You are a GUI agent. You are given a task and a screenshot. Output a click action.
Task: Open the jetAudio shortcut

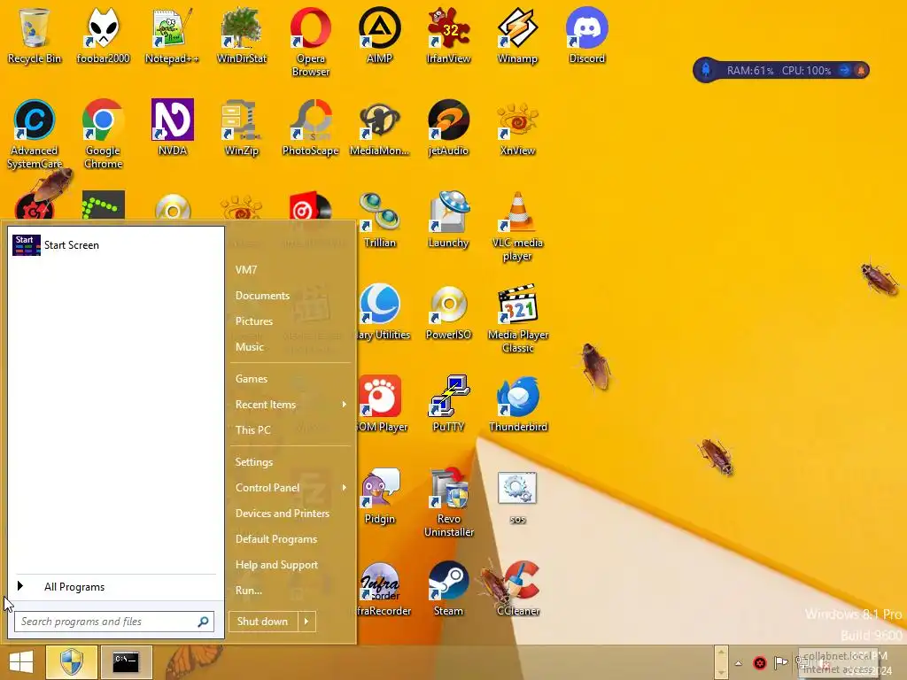448,127
